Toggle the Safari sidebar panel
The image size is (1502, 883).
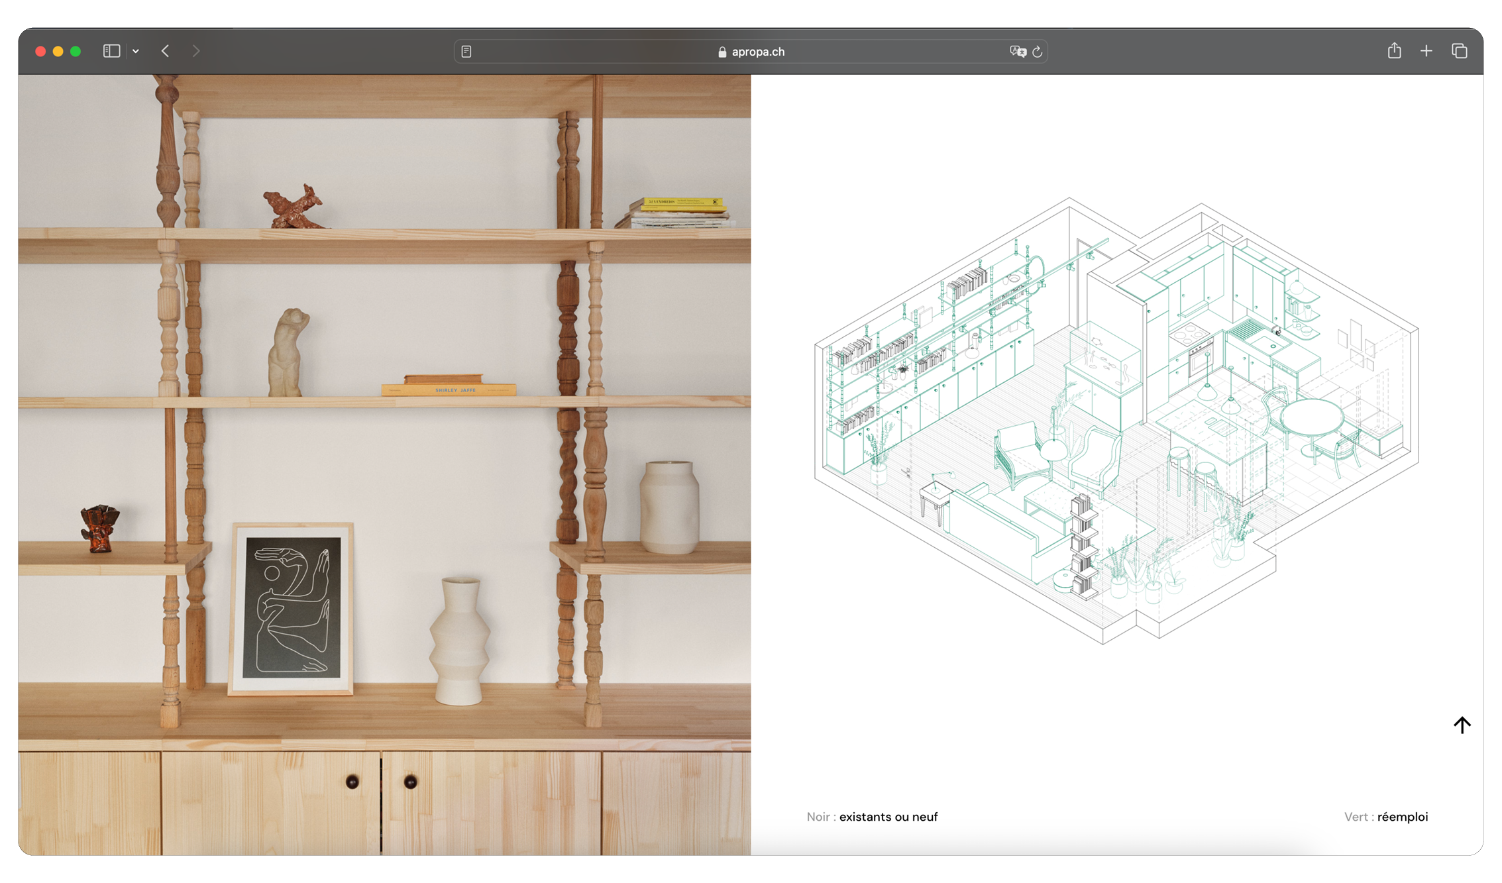[x=111, y=51]
